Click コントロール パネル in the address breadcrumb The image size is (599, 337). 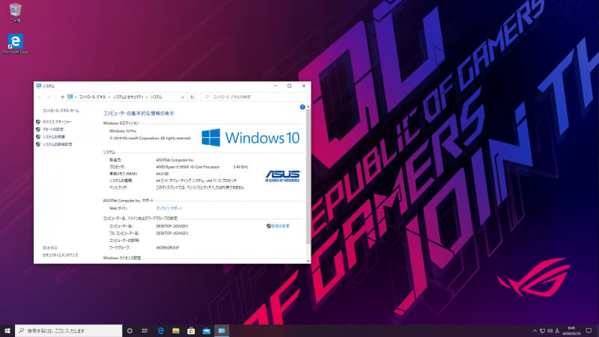click(92, 97)
